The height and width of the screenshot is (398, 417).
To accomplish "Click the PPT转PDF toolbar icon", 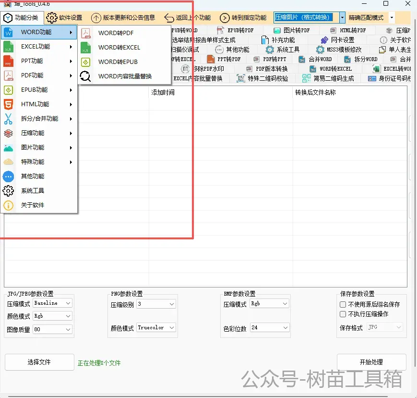I will pyautogui.click(x=211, y=59).
